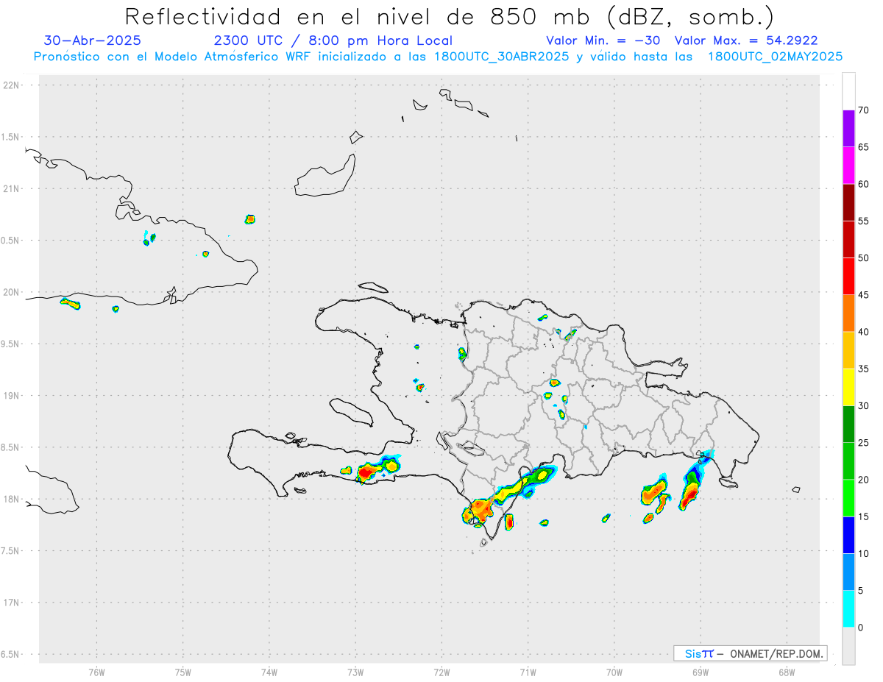Click the "21N" latitude label
This screenshot has width=883, height=682.
coord(13,189)
